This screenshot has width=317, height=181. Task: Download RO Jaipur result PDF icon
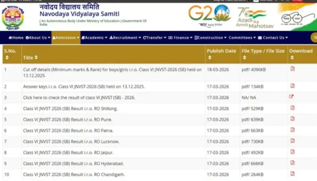(x=292, y=152)
